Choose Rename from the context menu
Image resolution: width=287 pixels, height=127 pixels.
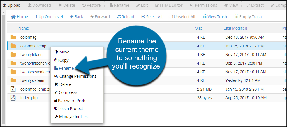[64, 68]
